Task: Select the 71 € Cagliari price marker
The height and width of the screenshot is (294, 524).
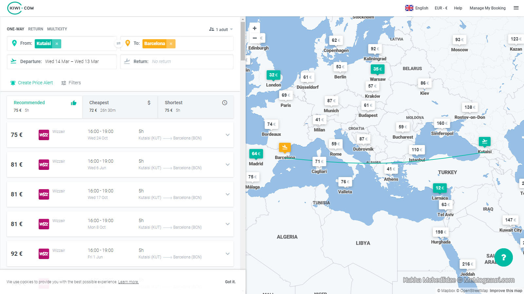Action: pos(319,162)
